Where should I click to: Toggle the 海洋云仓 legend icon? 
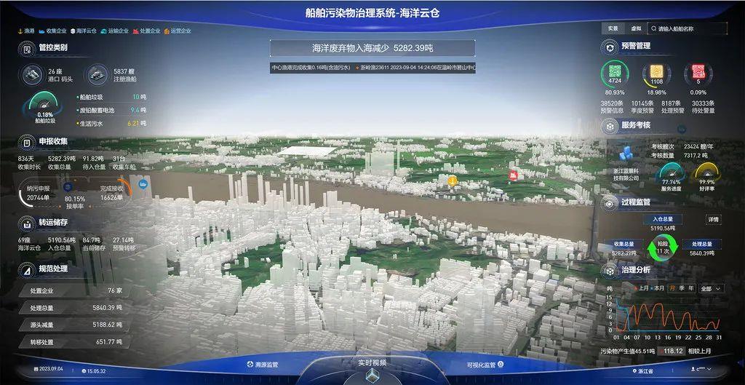click(x=73, y=31)
